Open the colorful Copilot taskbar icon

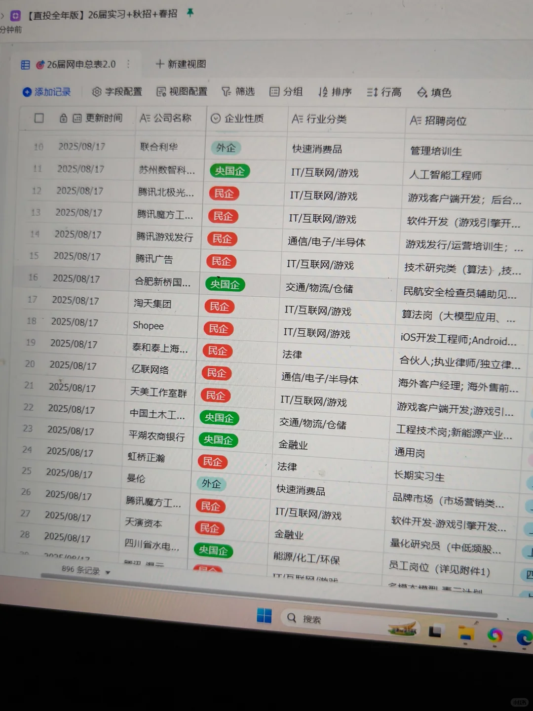(x=495, y=636)
